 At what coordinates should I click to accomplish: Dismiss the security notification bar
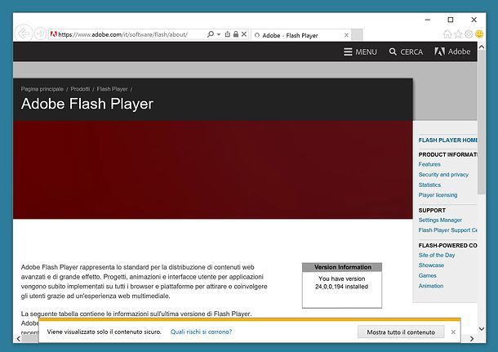(453, 332)
